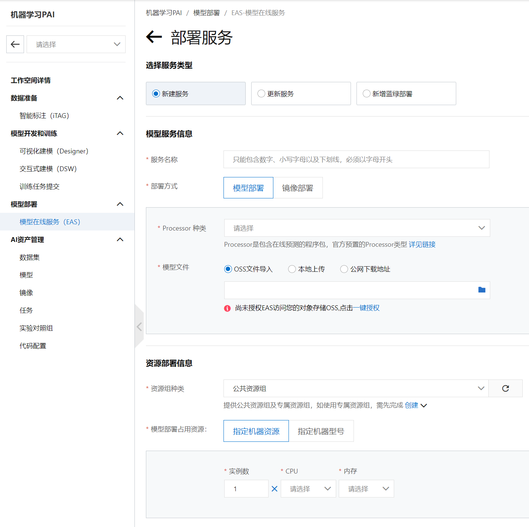Open 智能标注 (iTAG) in the sidebar
Image resolution: width=529 pixels, height=527 pixels.
pyautogui.click(x=44, y=116)
